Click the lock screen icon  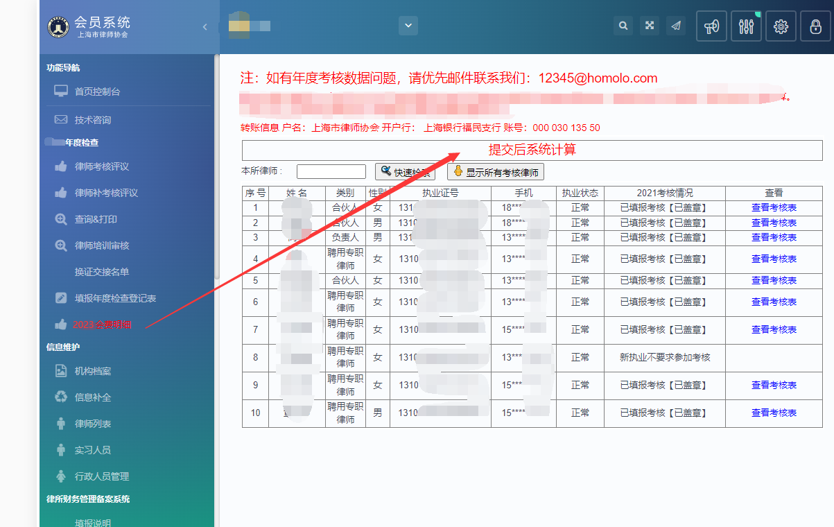click(815, 26)
